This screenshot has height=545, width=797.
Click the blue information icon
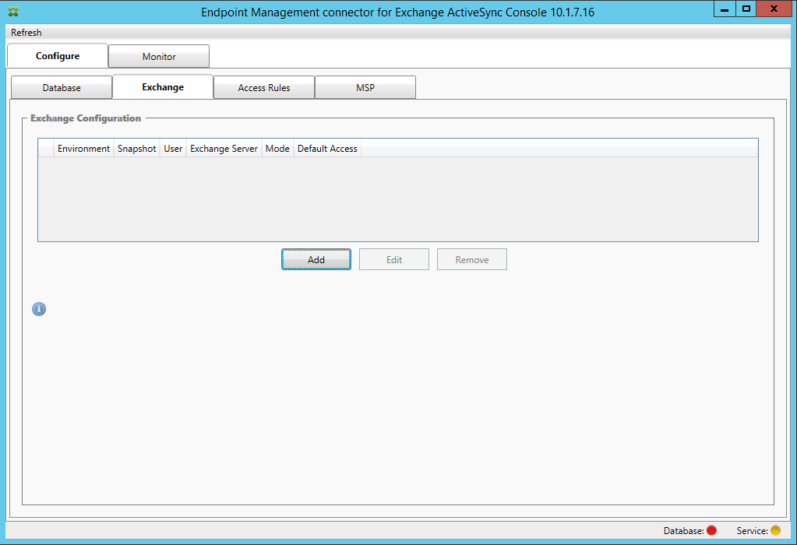click(39, 309)
